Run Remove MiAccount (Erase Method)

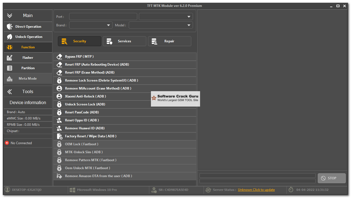(x=125, y=88)
